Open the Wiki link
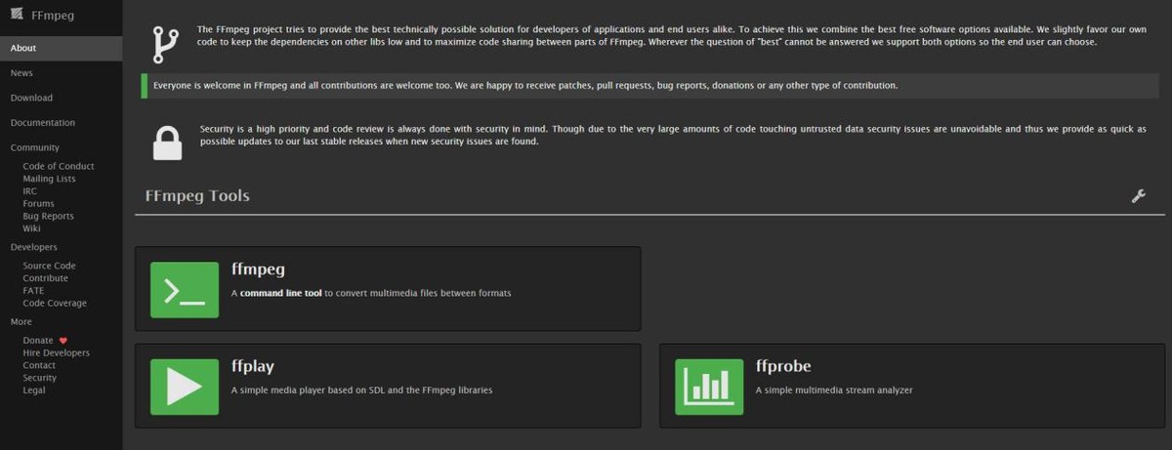This screenshot has height=450, width=1172. pos(31,228)
